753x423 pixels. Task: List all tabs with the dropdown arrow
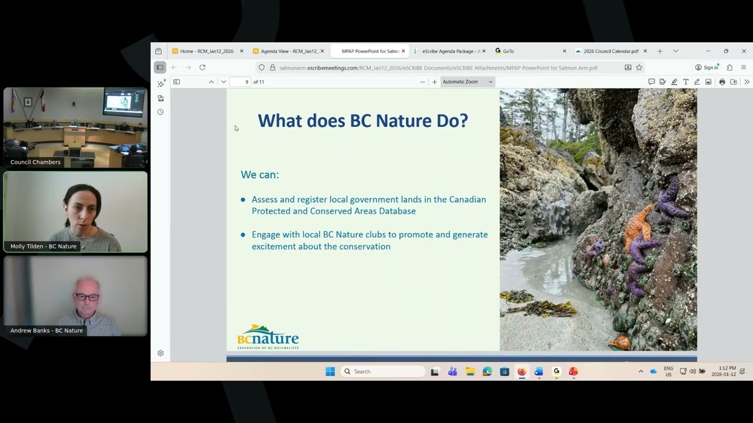675,51
